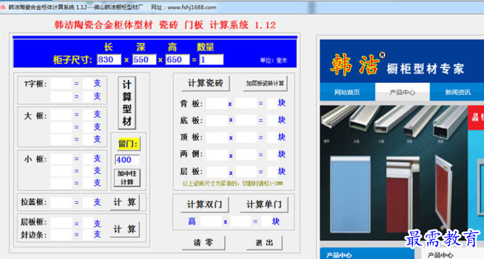The image size is (484, 259).
Task: Click the 韩洁 logo banner
Action: click(402, 61)
